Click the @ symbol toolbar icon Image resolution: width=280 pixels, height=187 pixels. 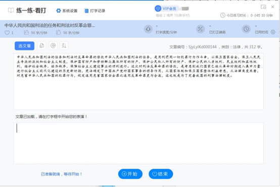coord(53,46)
